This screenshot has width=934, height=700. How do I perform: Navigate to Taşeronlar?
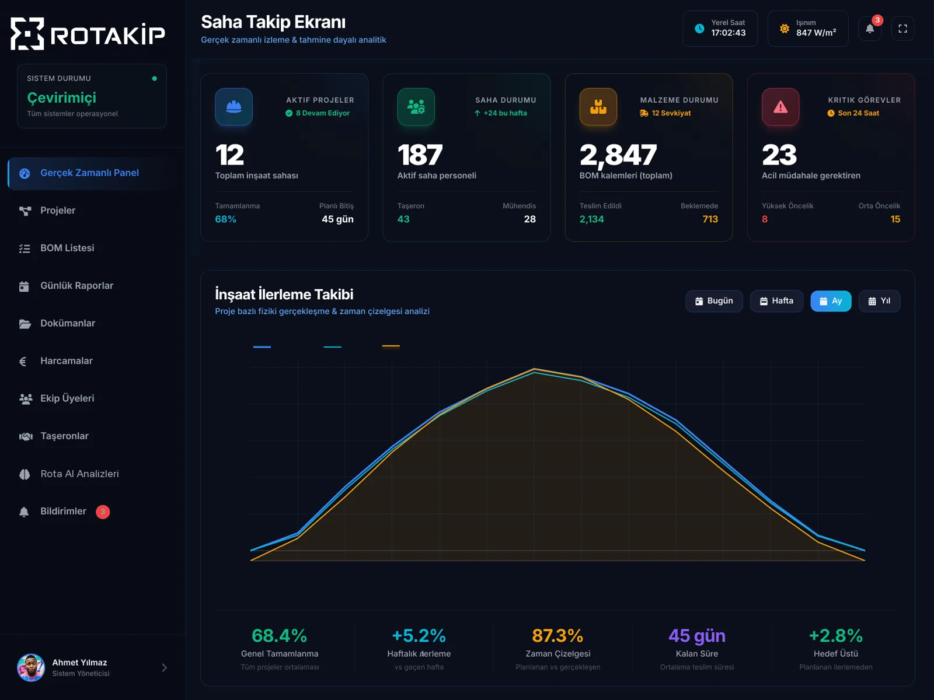(x=92, y=436)
